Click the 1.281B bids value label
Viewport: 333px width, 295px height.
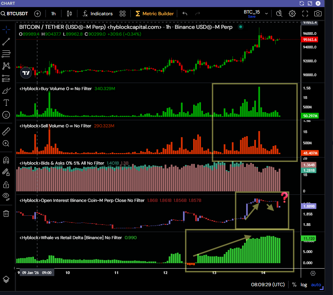[309, 170]
